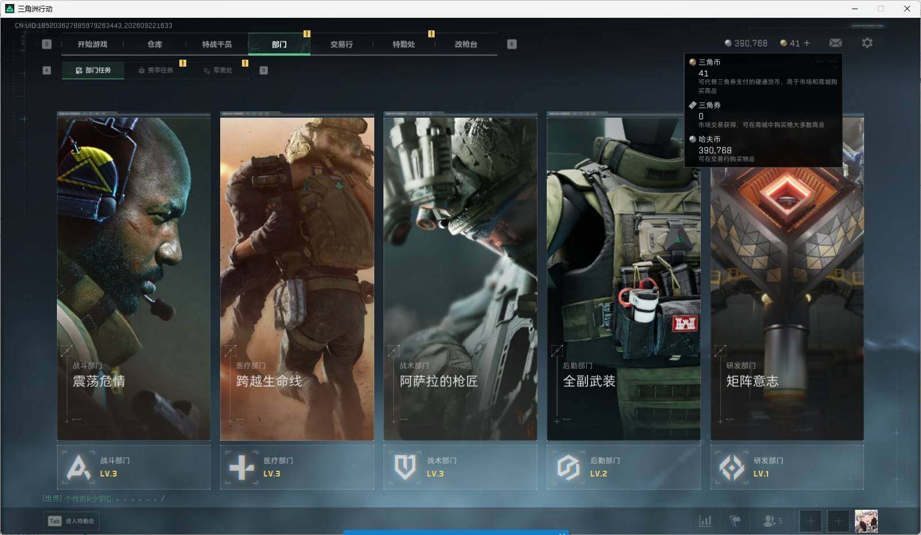
Task: Open the statistics bar chart icon
Action: coord(705,521)
